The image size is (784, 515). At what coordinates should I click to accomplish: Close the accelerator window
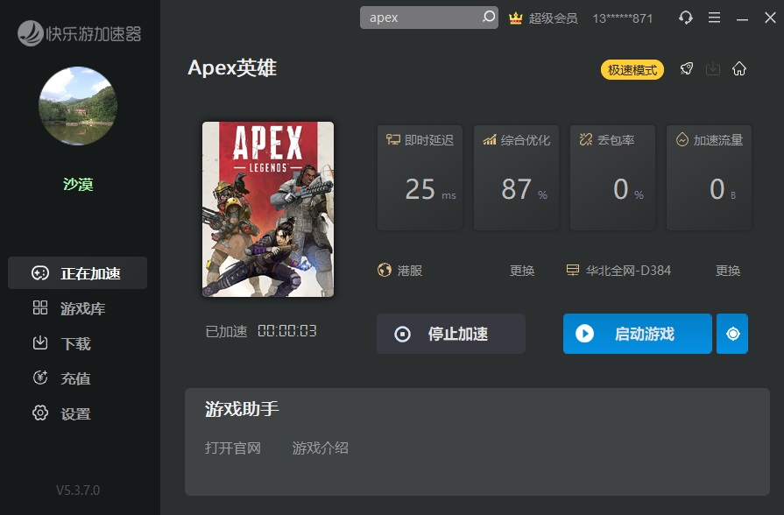point(770,18)
